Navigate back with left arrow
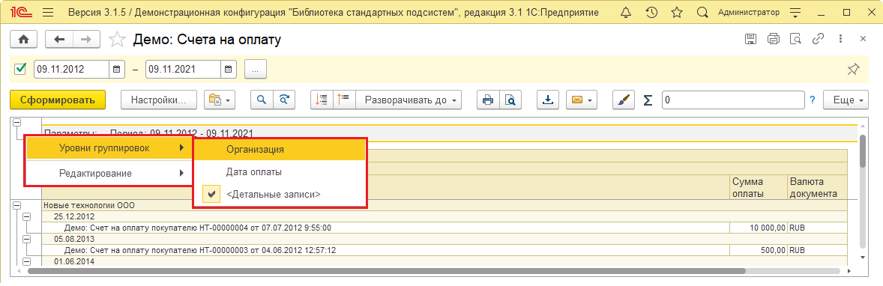This screenshot has height=286, width=883. (x=59, y=39)
